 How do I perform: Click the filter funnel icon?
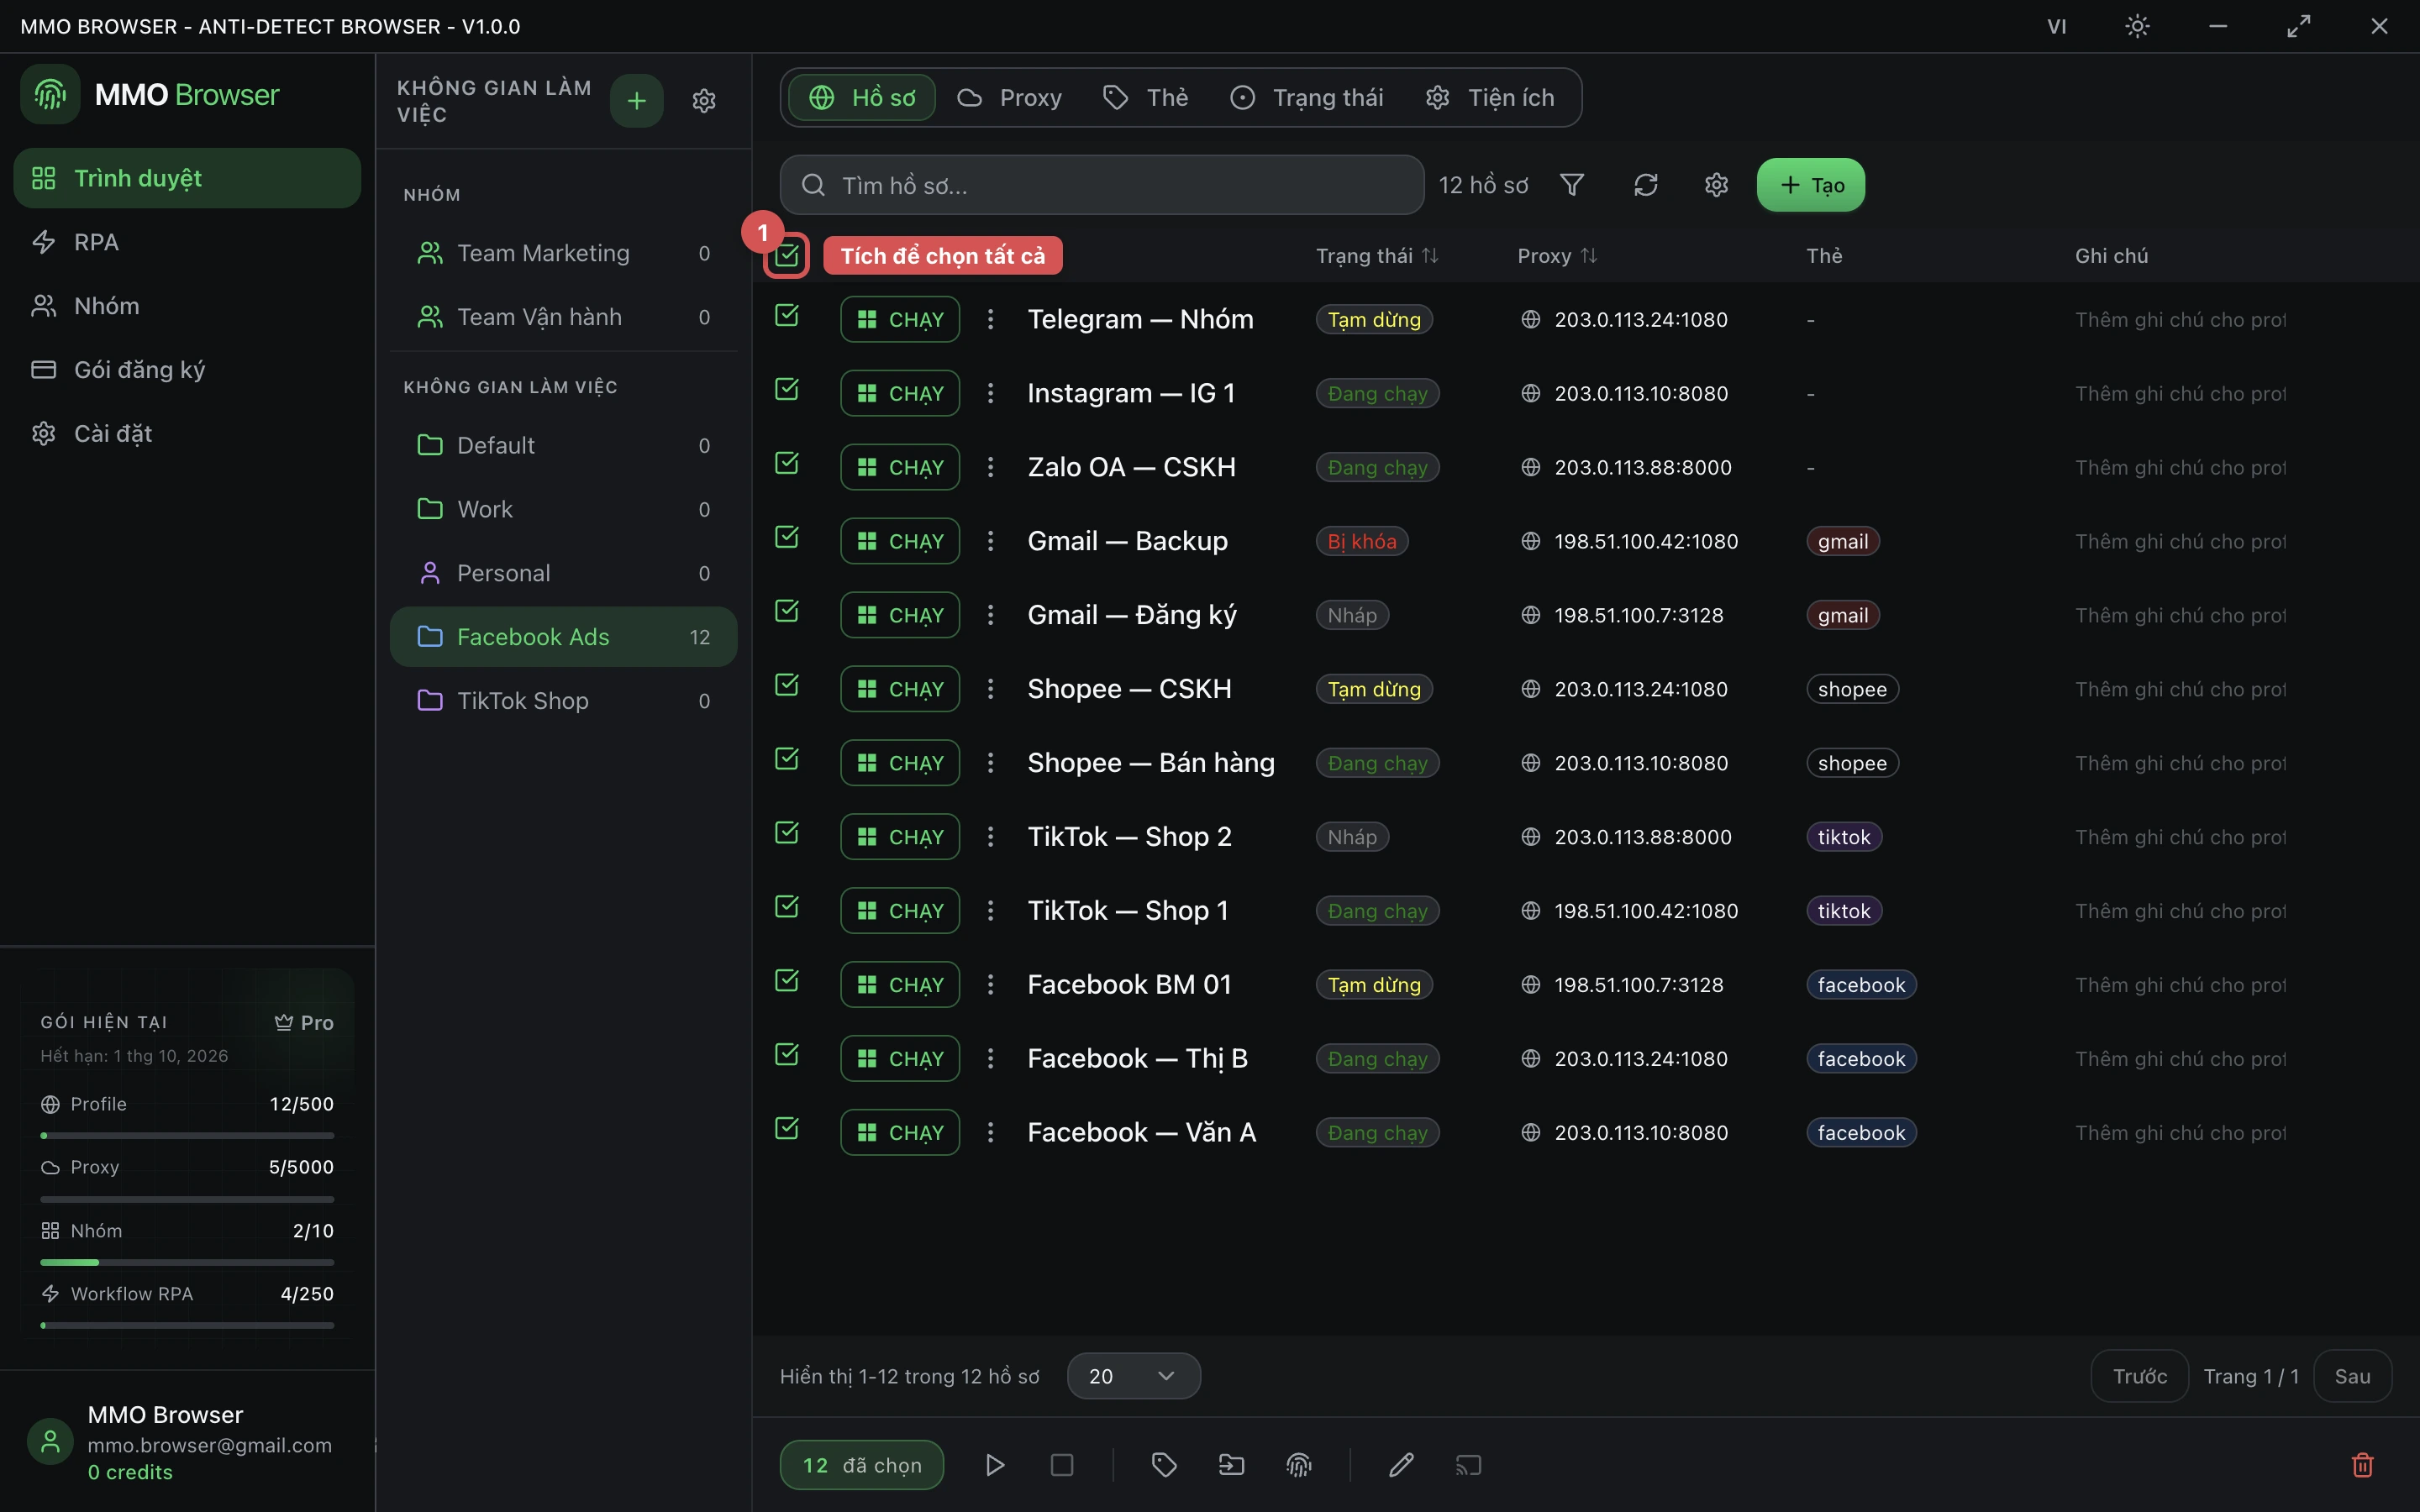(x=1572, y=185)
